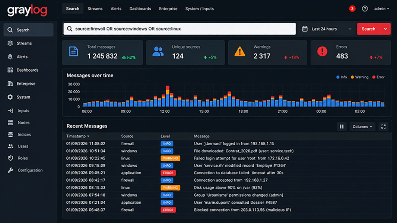
Task: Pause the recent messages updates
Action: point(342,126)
